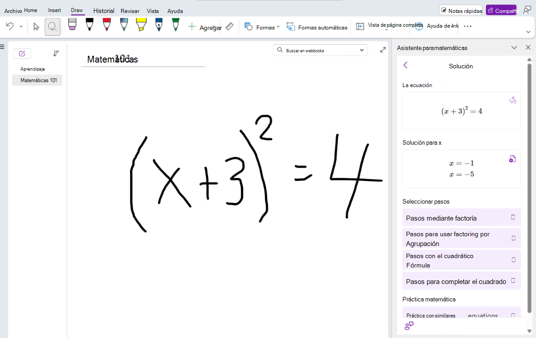Click the Compartir button
Screen dimensions: 536x338
(x=501, y=10)
